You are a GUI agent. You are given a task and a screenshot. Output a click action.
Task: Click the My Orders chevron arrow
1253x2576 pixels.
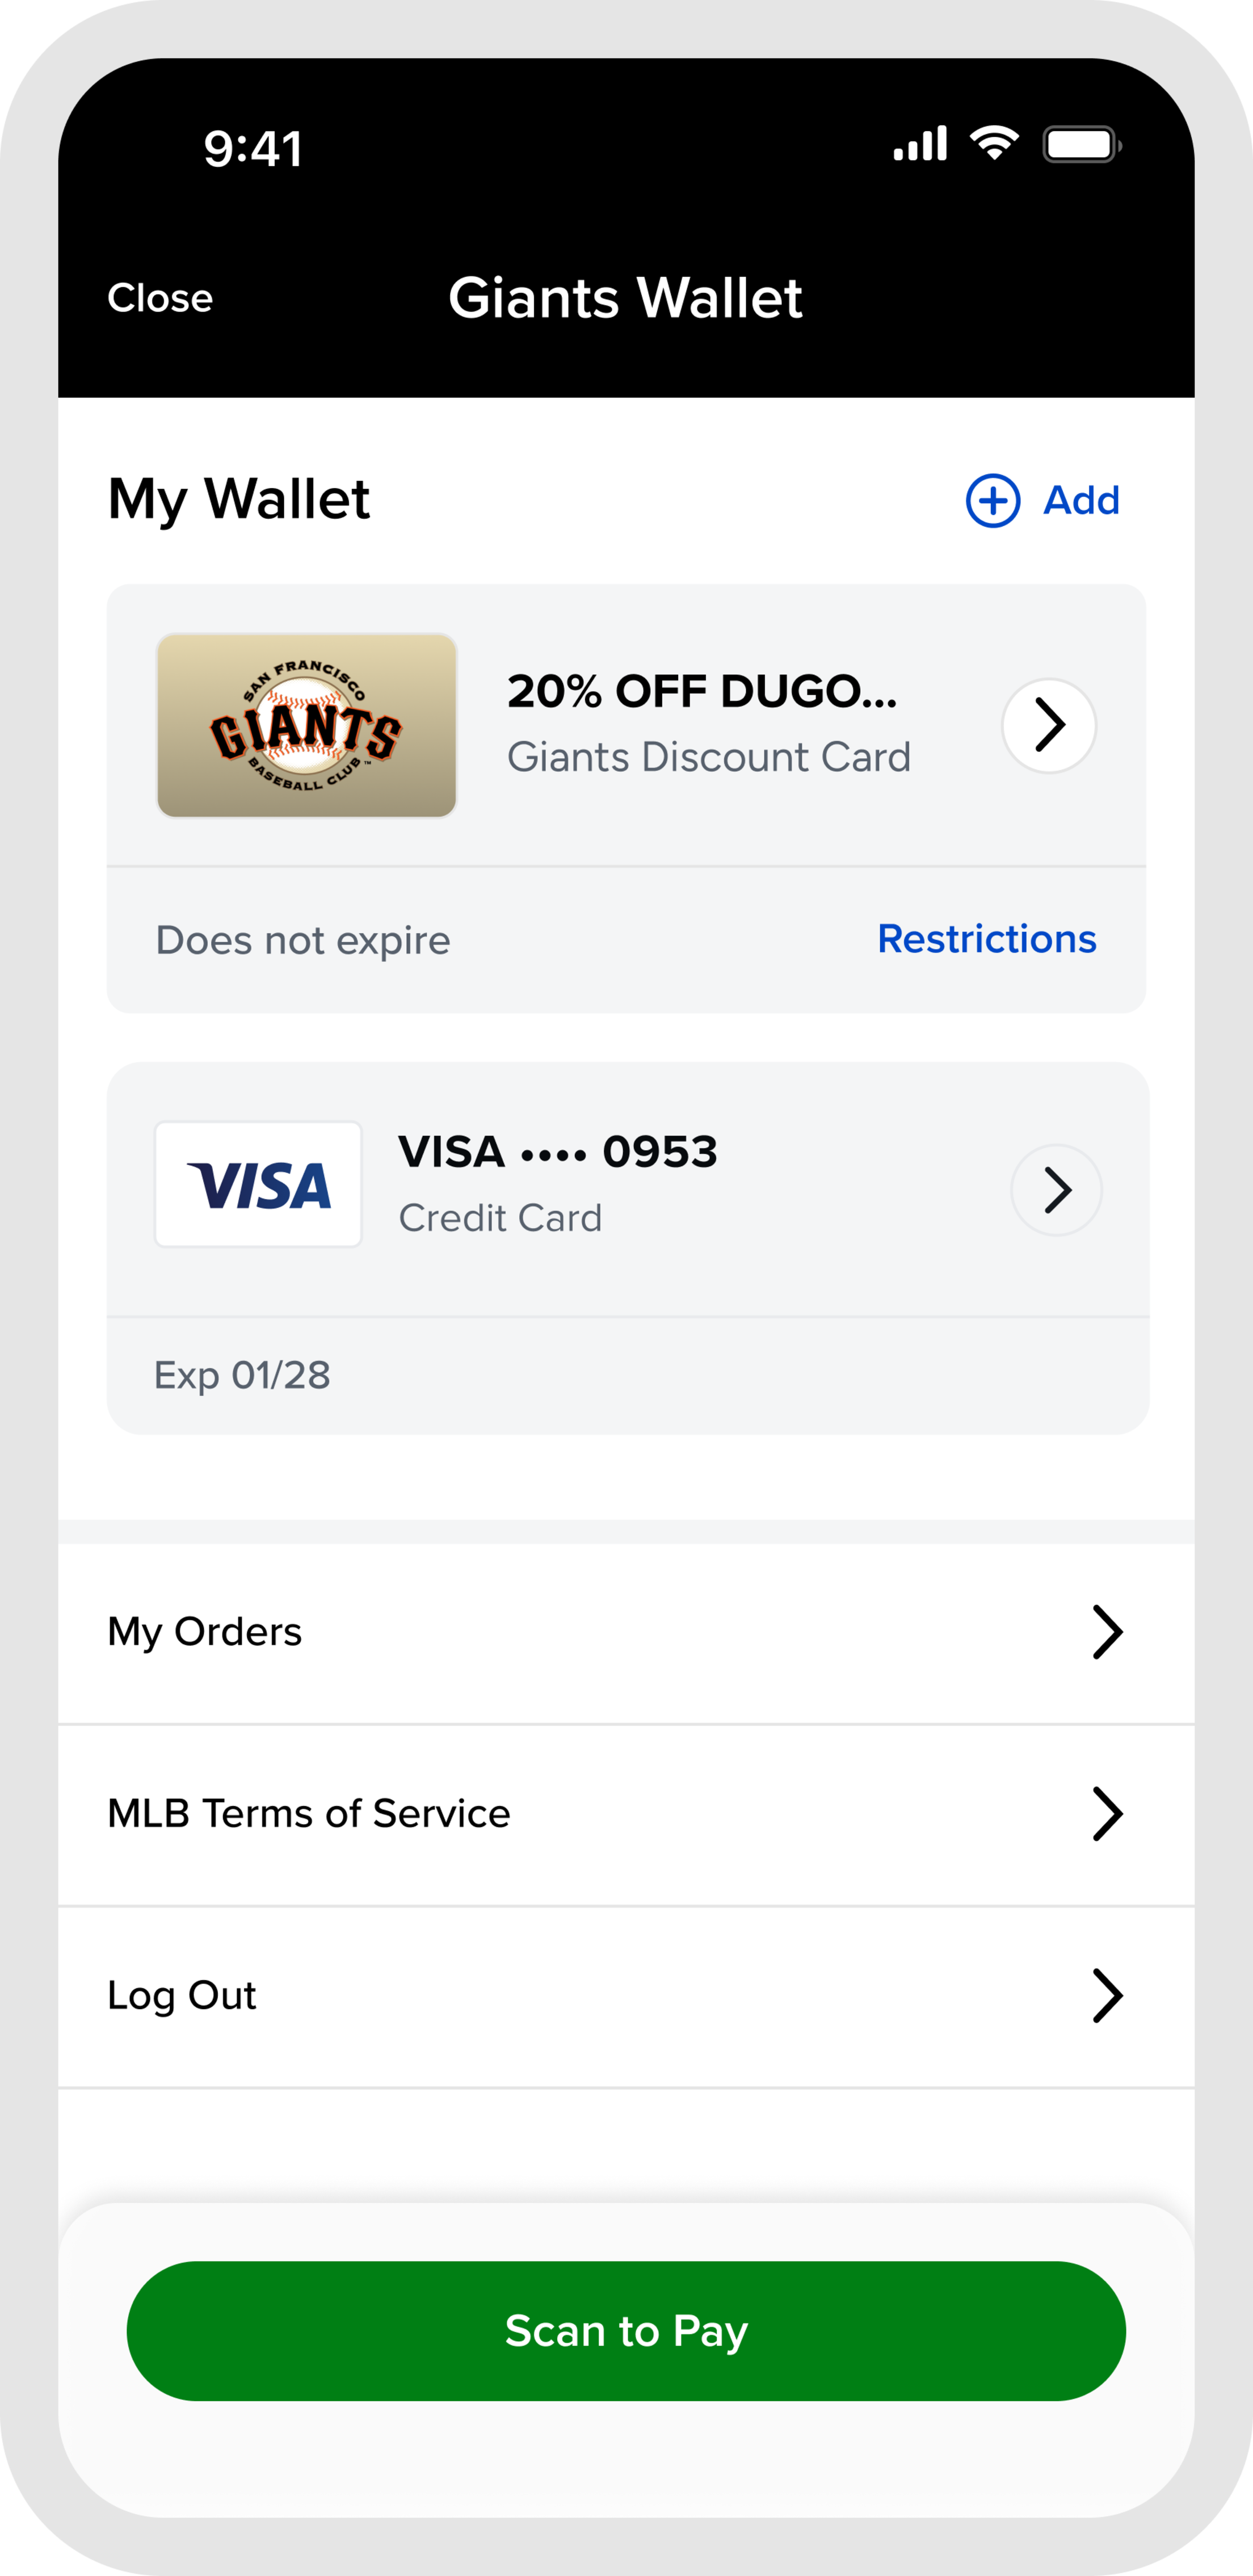tap(1107, 1632)
